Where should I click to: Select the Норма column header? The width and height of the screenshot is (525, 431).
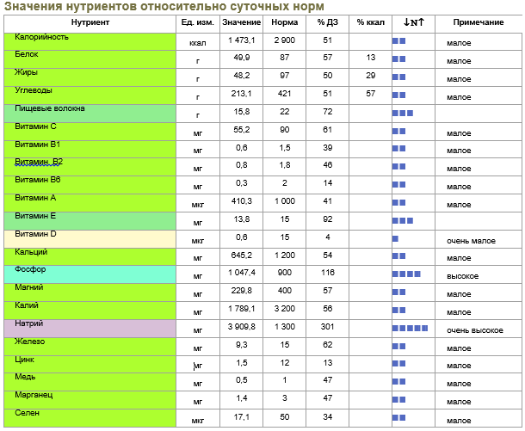[284, 22]
